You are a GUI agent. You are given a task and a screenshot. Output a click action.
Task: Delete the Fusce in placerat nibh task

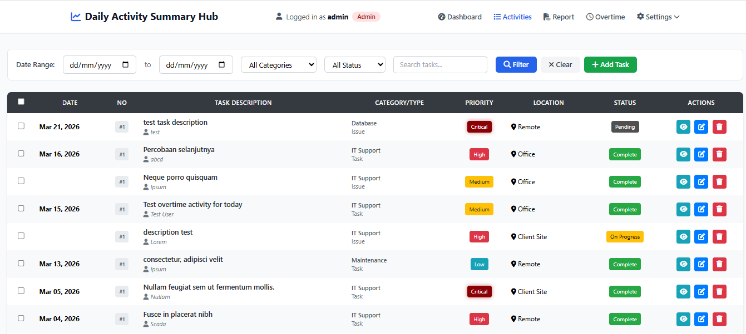tap(719, 319)
